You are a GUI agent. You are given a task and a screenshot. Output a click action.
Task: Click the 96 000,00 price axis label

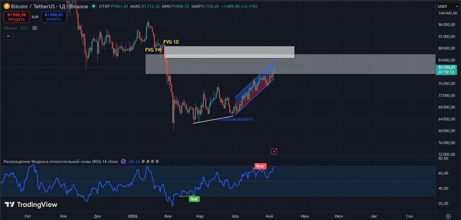447,25
